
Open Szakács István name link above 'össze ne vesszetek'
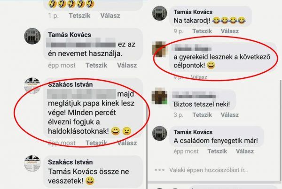pyautogui.click(x=70, y=162)
